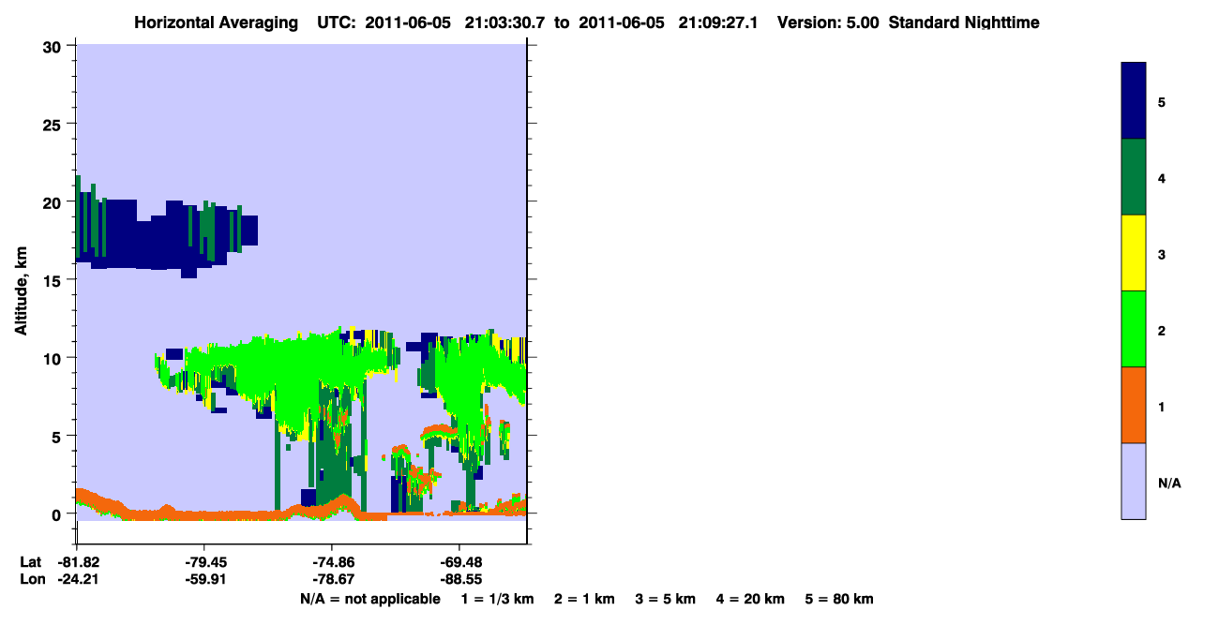Click the '5 = 80 km' legend text
1219x625 pixels.
tap(839, 599)
